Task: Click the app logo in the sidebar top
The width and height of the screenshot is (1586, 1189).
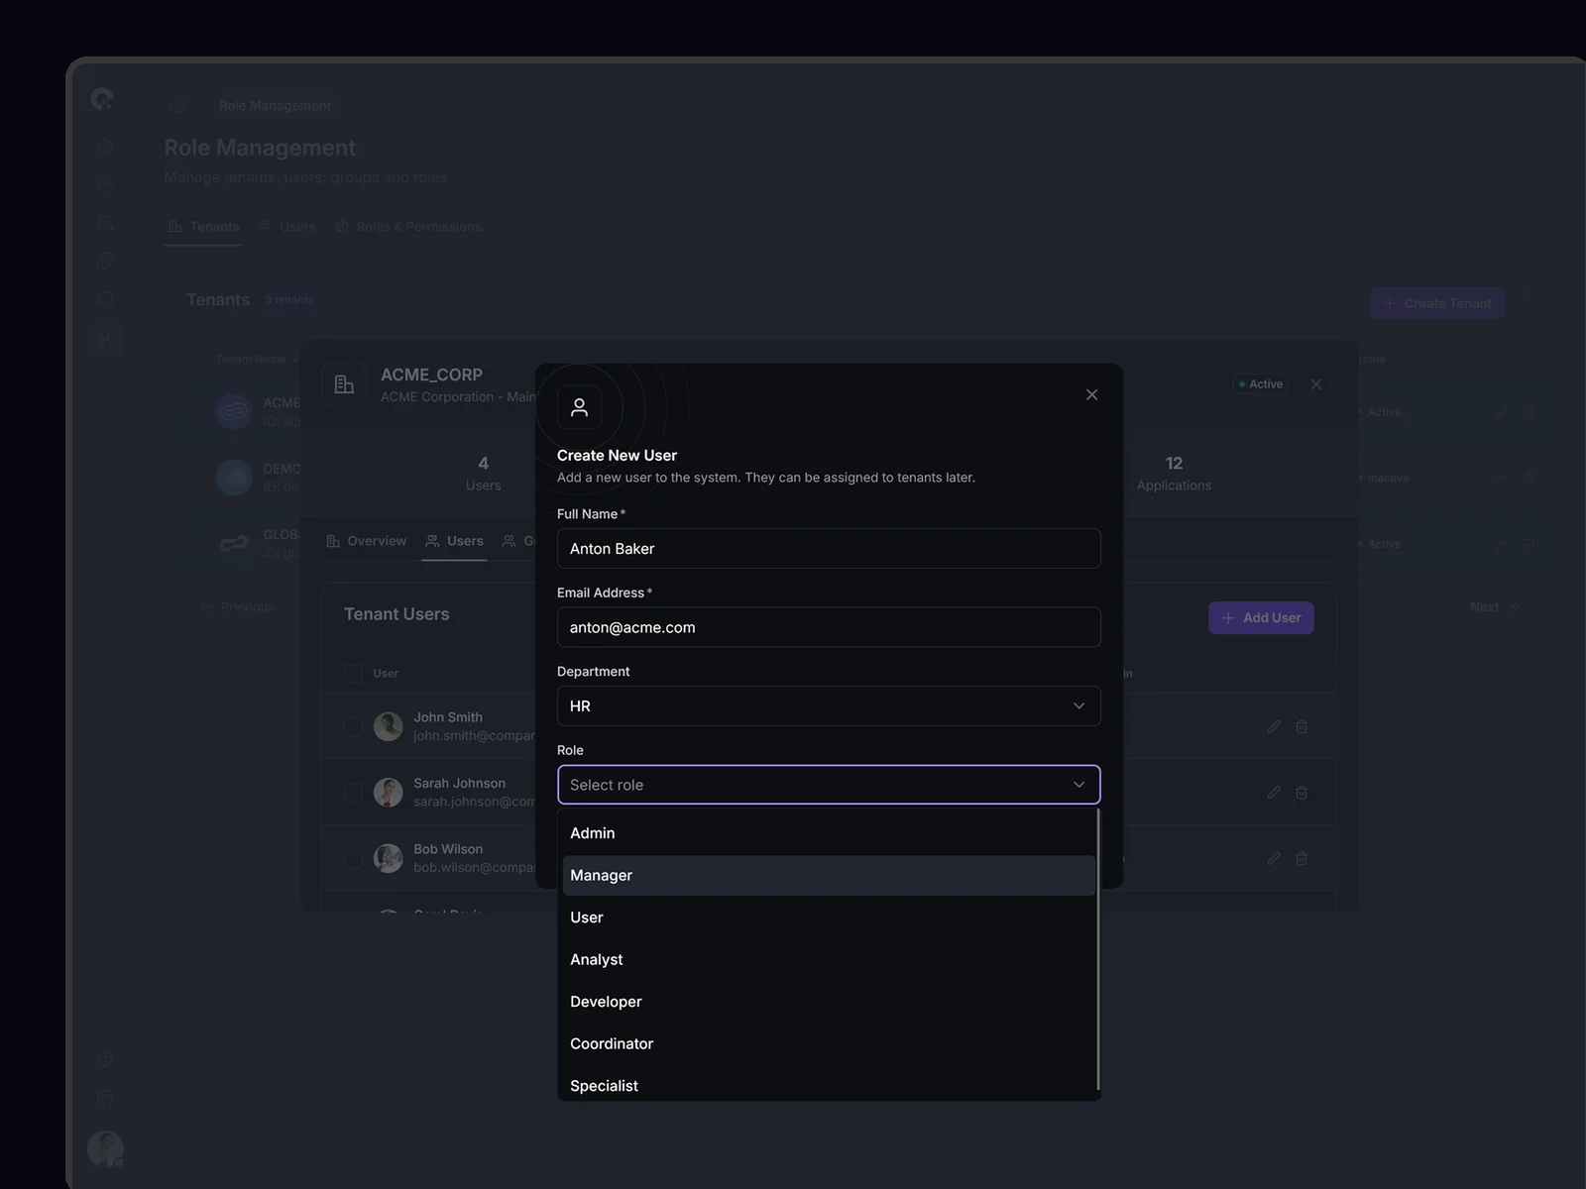Action: 102,99
